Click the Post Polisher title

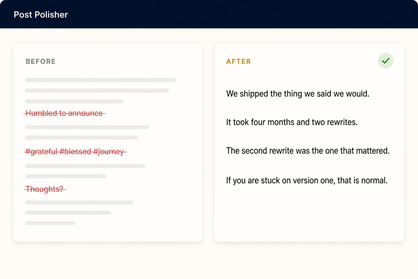(x=41, y=14)
